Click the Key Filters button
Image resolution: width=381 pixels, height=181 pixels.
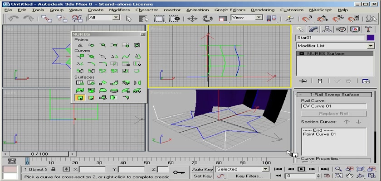(249, 176)
